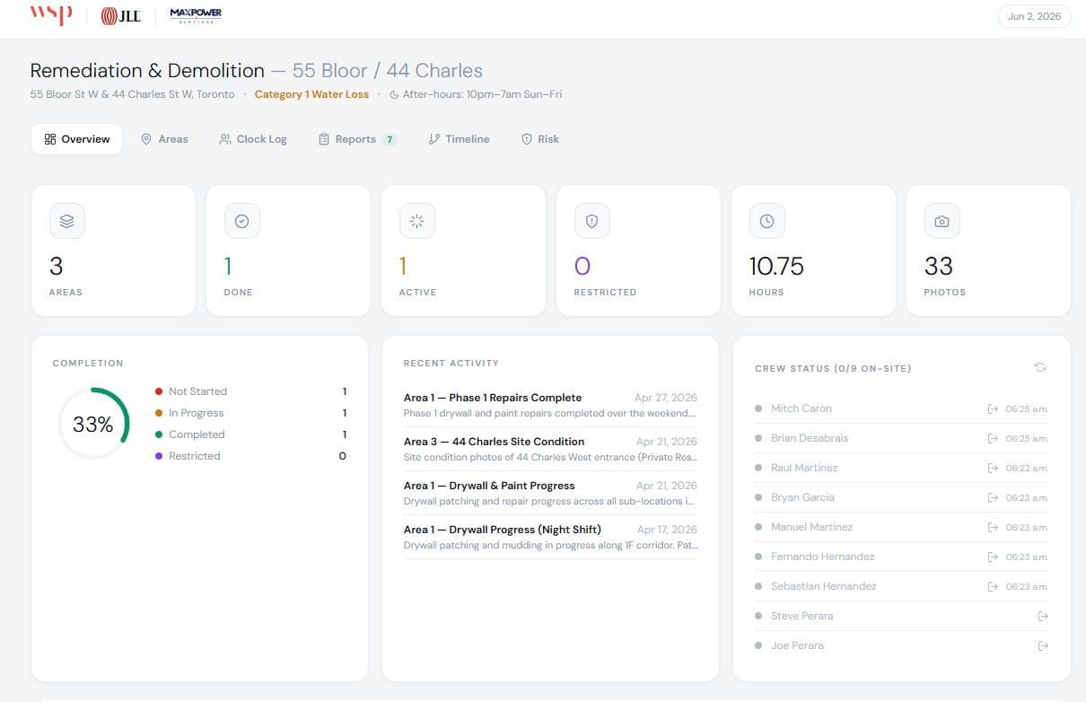Click the Category 1 Water Loss label
The height and width of the screenshot is (702, 1086).
click(x=311, y=94)
